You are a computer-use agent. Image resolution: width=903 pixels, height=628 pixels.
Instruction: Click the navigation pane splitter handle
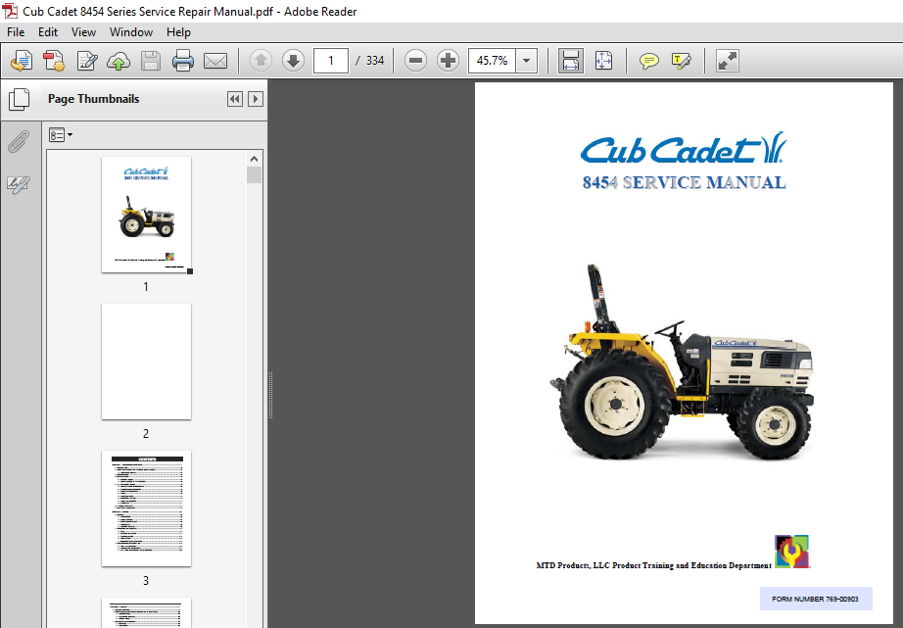(270, 395)
